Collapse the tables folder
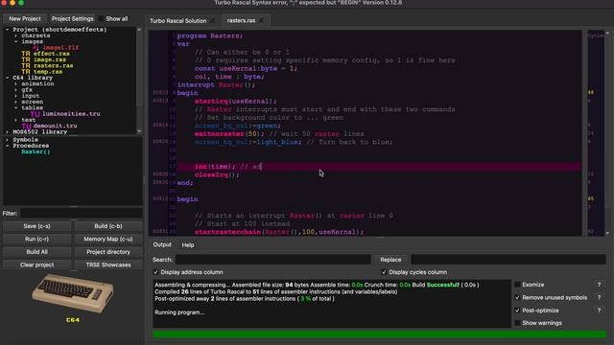The width and height of the screenshot is (614, 345). tap(15, 108)
